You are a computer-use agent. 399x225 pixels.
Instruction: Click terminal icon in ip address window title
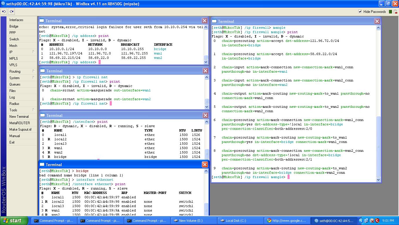click(x=42, y=21)
